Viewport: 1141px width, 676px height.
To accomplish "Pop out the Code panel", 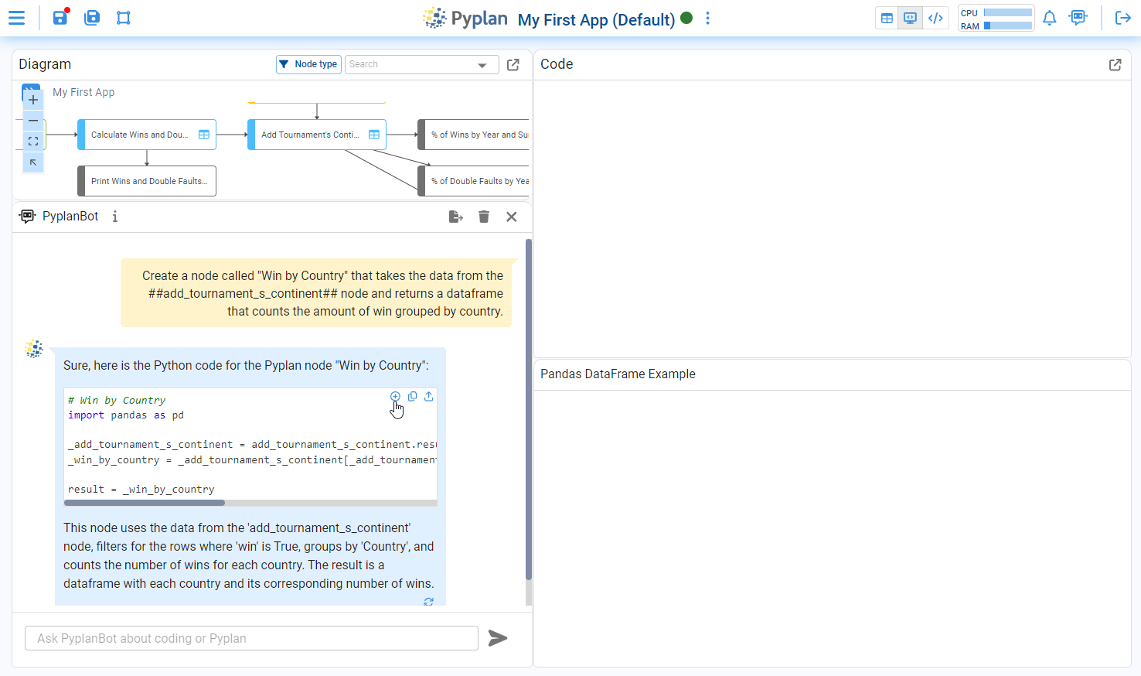I will pos(1115,65).
